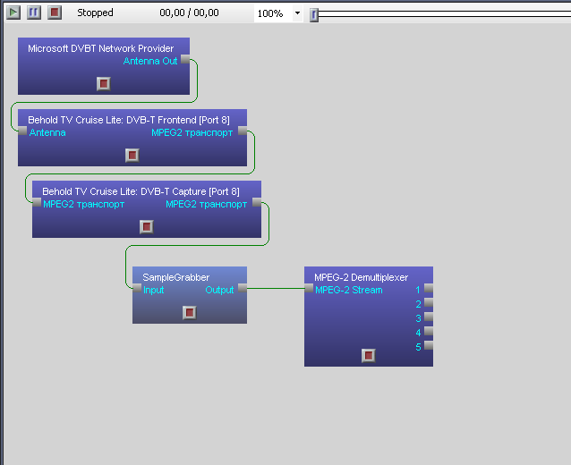Click stop icon on DVB-T Frontend filter
The image size is (571, 465).
click(x=132, y=155)
